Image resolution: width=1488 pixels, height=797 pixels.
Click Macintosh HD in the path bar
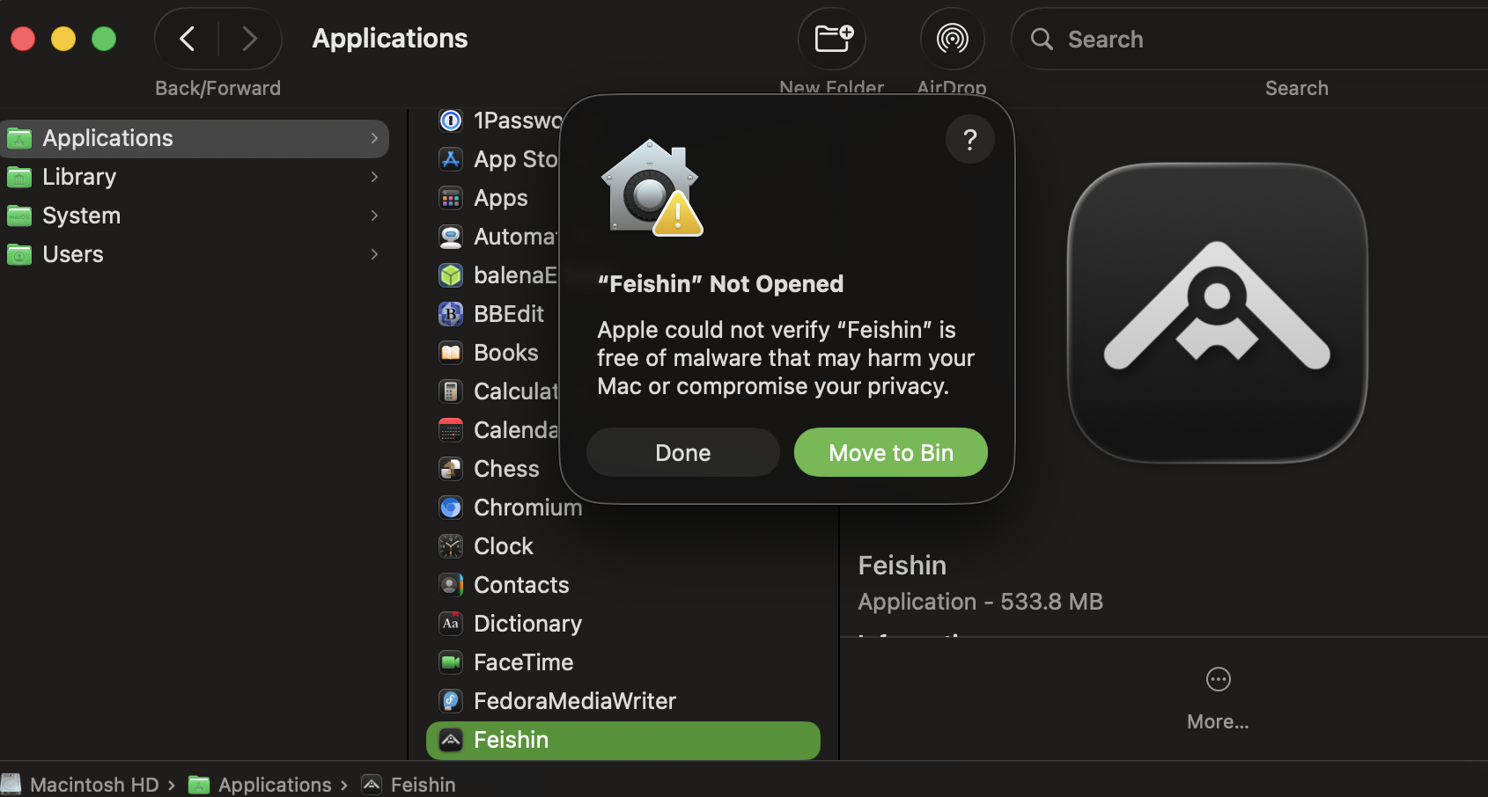coord(94,785)
